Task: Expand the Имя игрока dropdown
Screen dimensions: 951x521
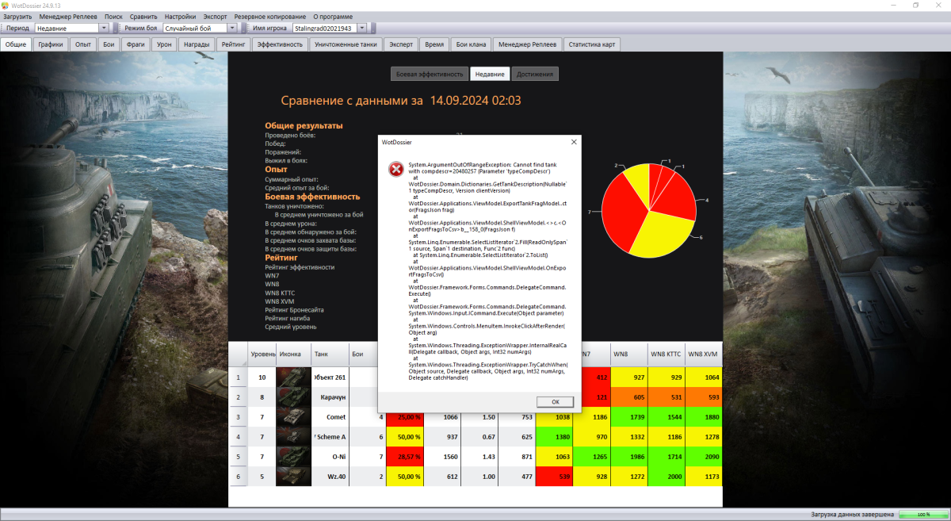Action: (362, 28)
